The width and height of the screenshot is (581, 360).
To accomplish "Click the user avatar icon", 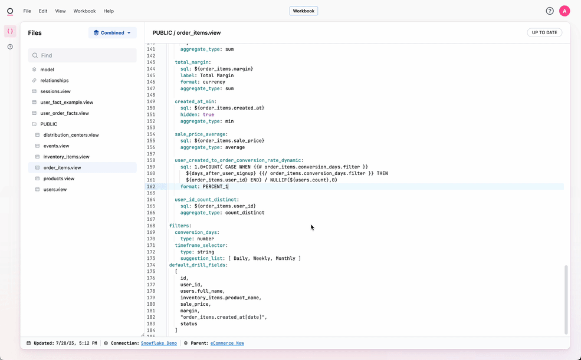I will 564,11.
